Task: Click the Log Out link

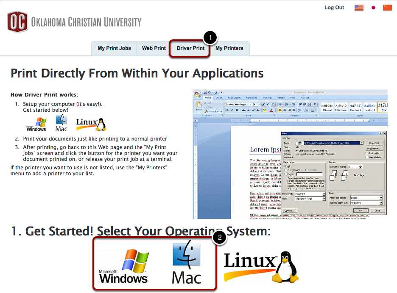Action: [334, 8]
